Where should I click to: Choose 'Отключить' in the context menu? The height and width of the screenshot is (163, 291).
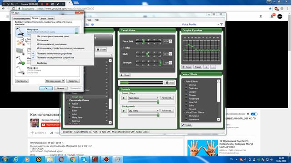coord(42,40)
